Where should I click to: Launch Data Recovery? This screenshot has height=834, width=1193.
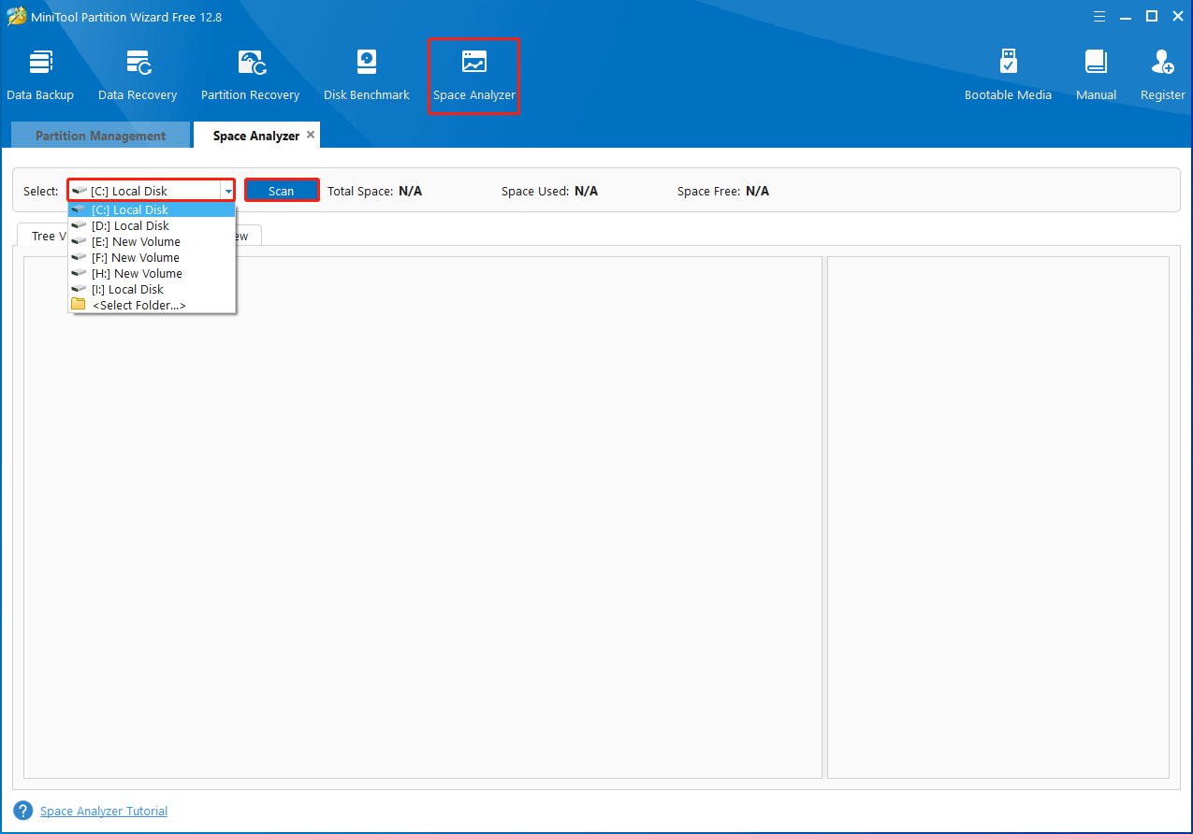tap(137, 70)
